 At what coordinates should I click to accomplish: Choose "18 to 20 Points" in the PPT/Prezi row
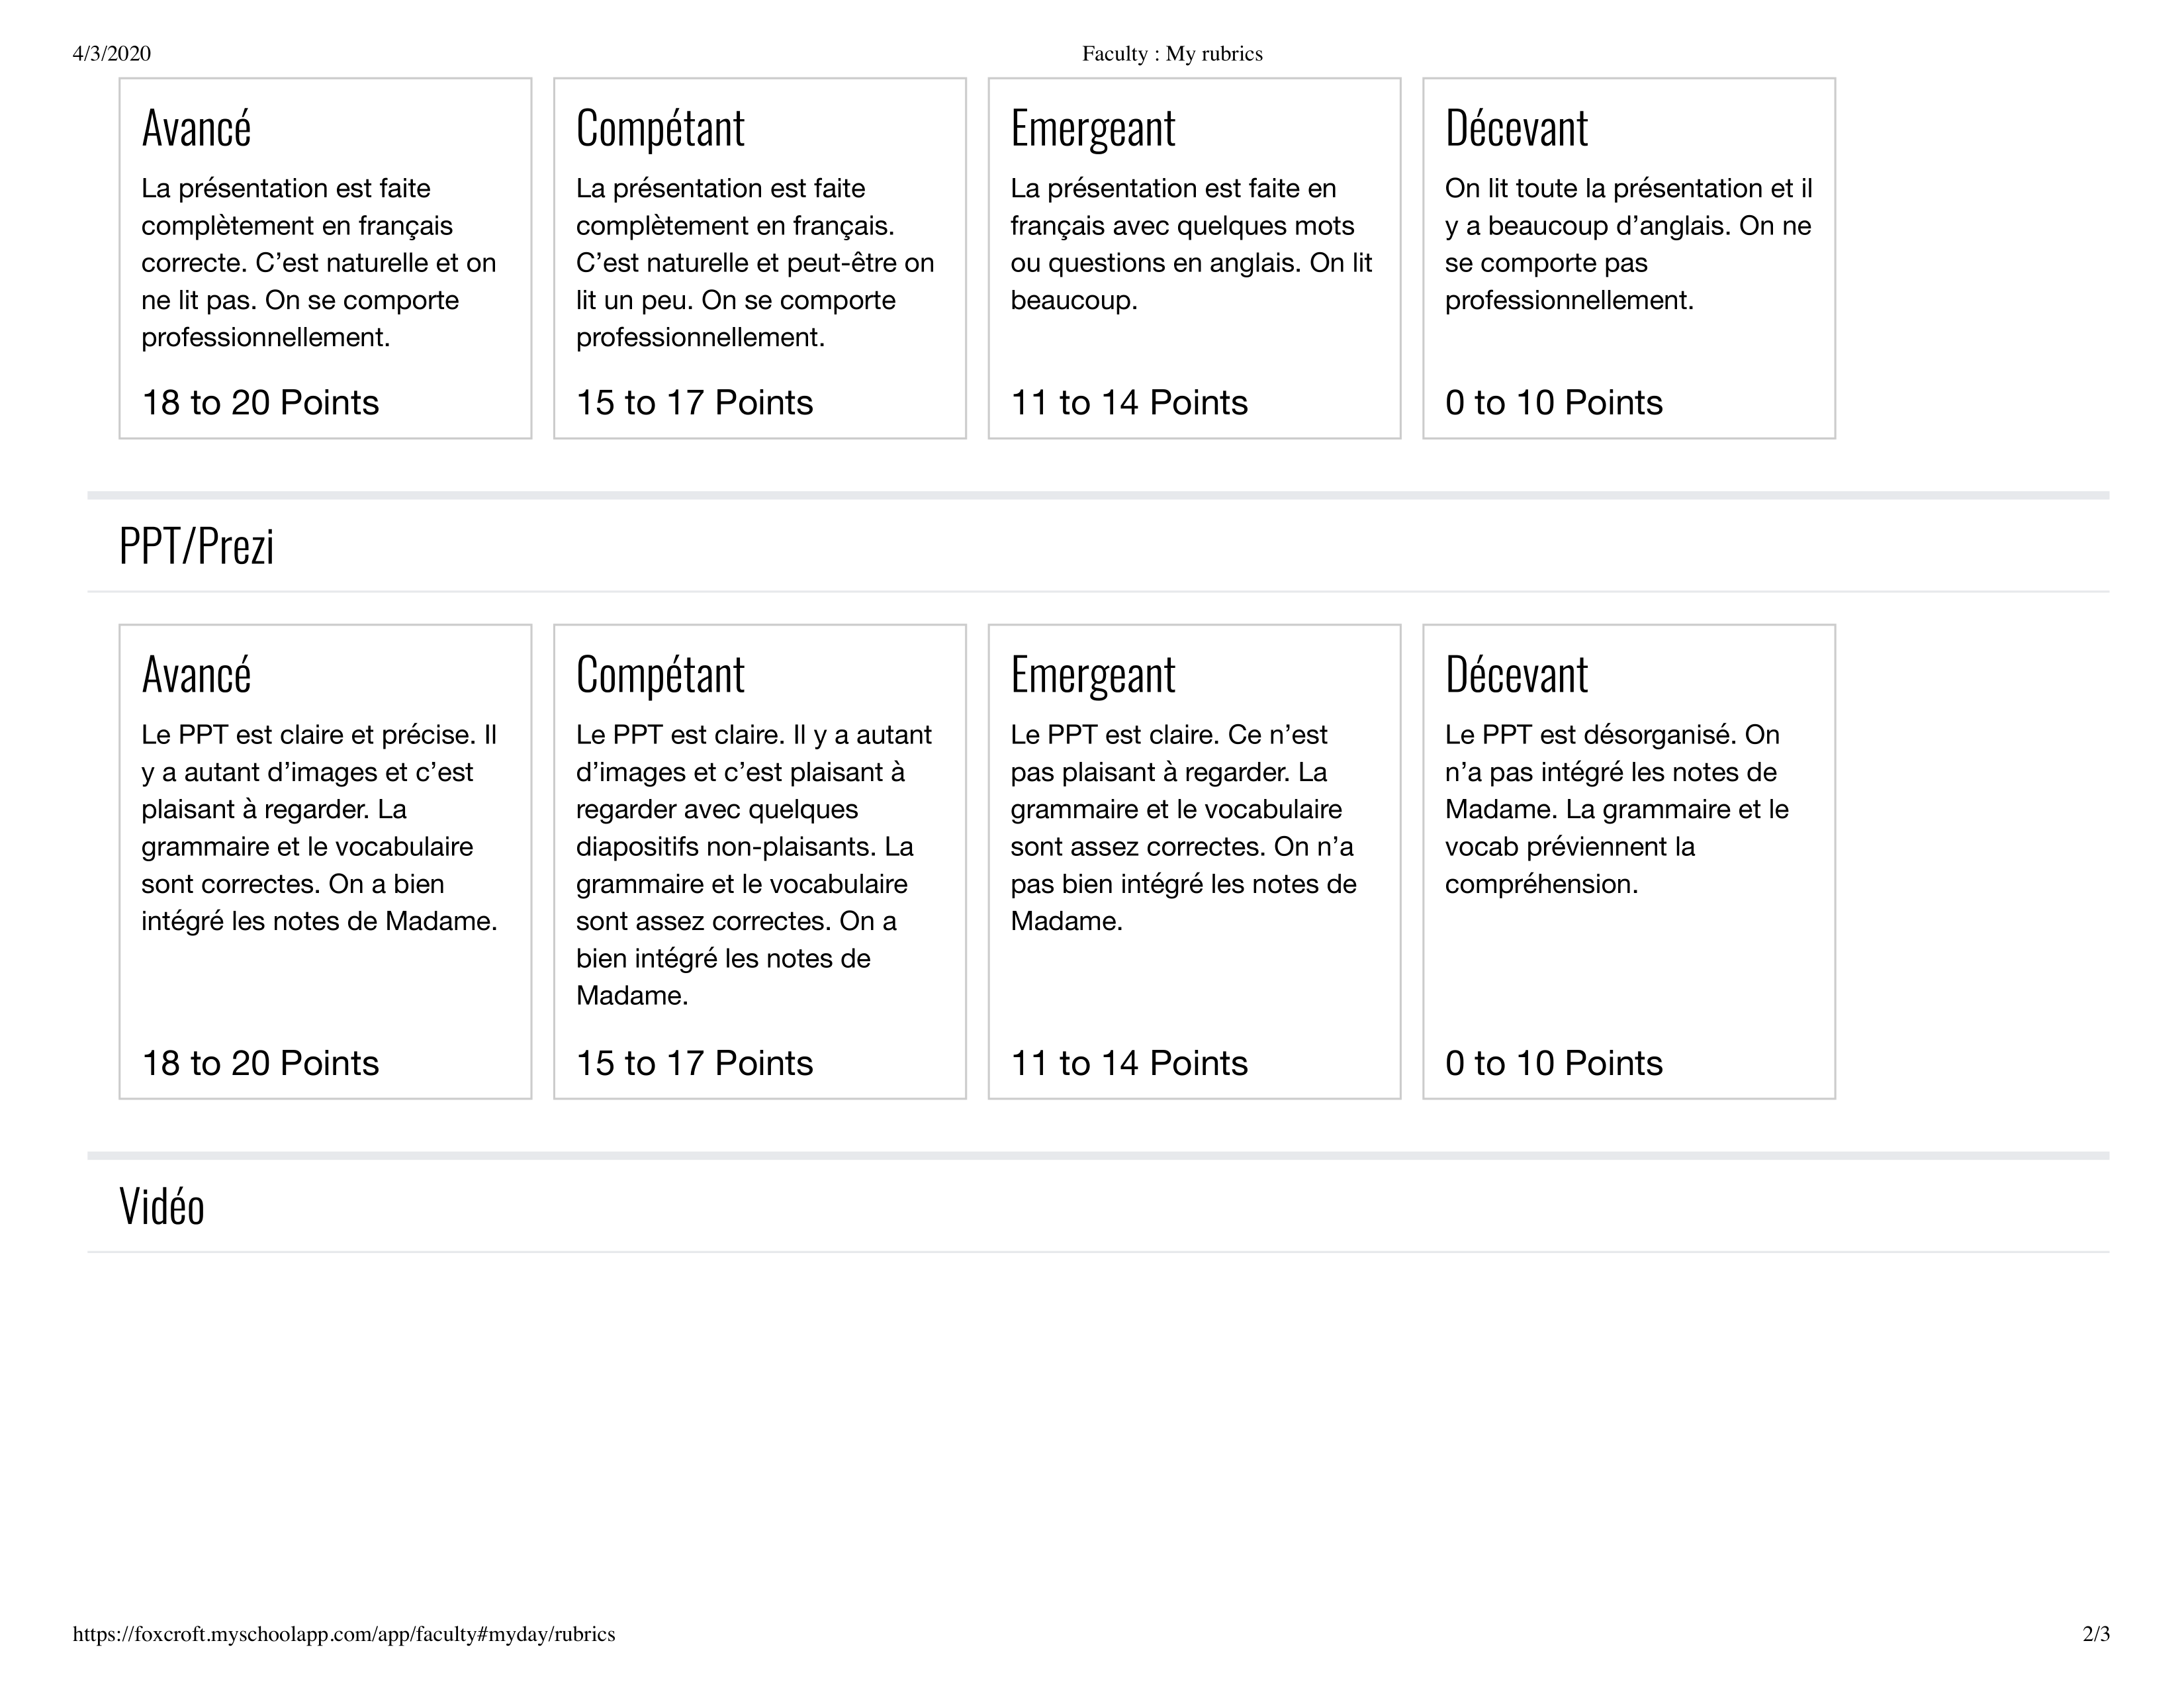pyautogui.click(x=260, y=1063)
